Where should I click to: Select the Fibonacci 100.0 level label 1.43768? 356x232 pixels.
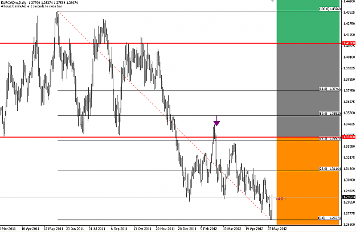click(330, 9)
